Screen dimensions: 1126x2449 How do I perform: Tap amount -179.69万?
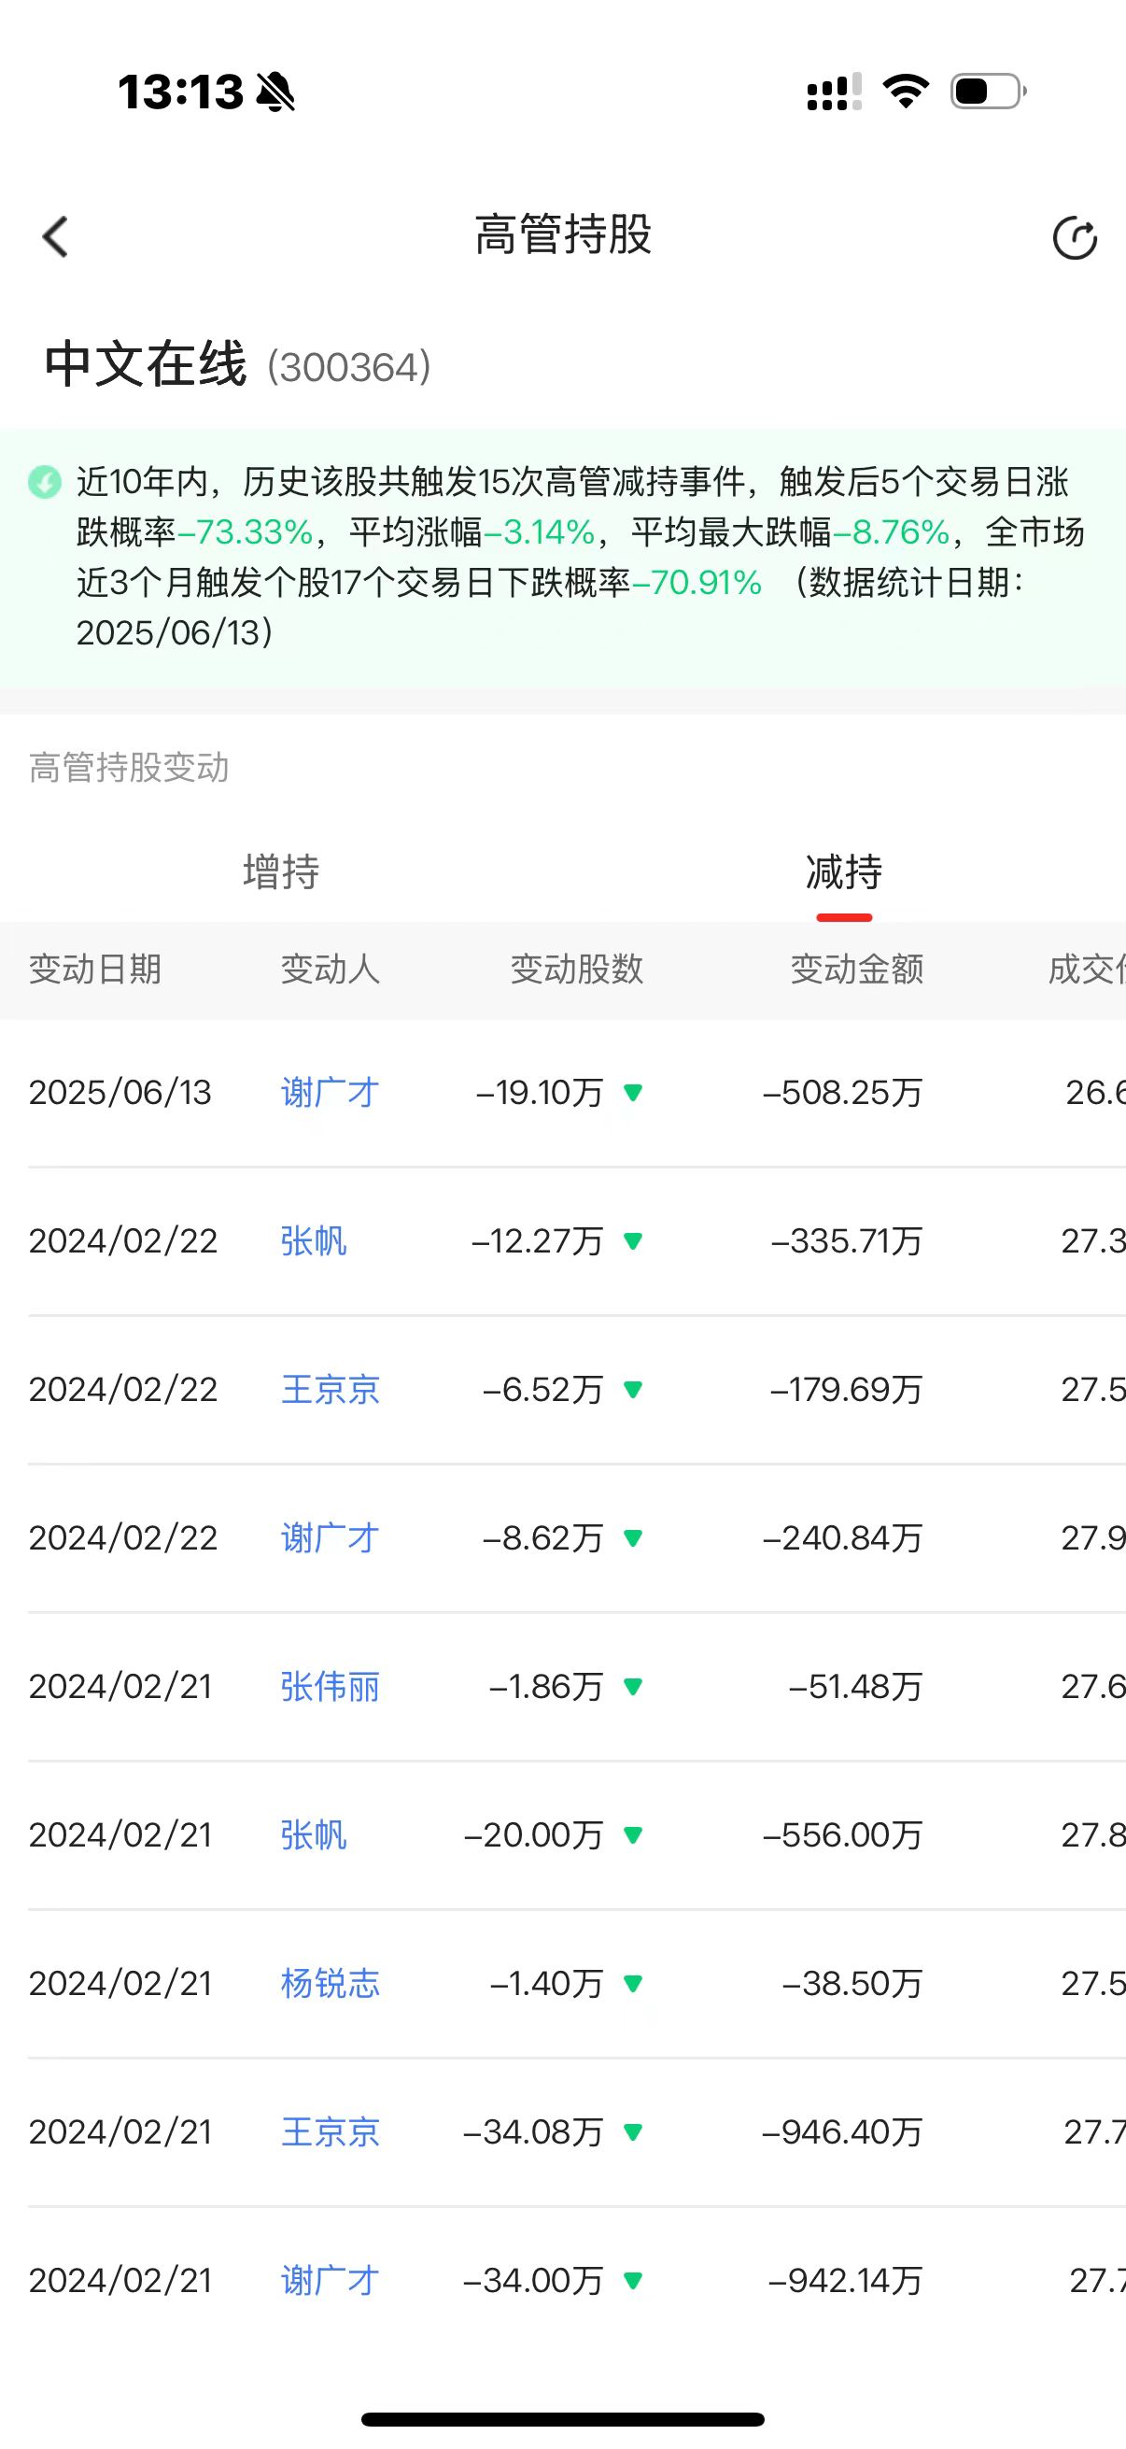[847, 1390]
